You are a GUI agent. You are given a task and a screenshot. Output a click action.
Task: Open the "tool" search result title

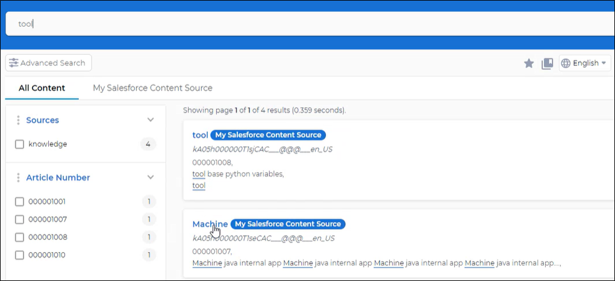coord(200,135)
